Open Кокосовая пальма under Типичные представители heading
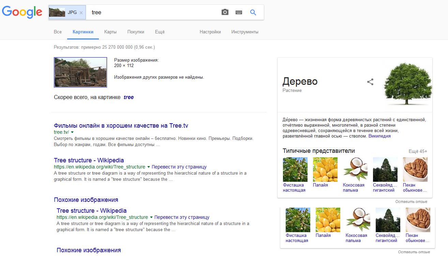Screen dimensions: 448x257 pyautogui.click(x=355, y=175)
